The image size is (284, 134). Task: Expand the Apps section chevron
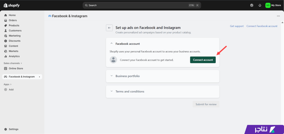11,84
